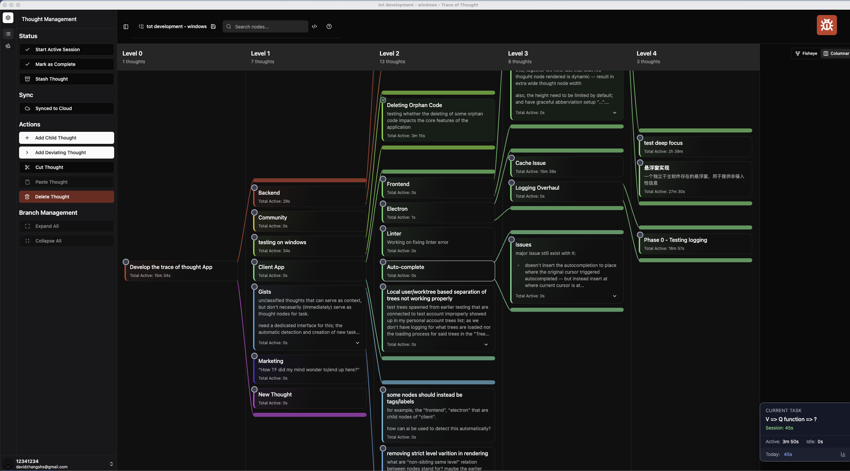
Task: Click the Level 2 column header
Action: [x=438, y=57]
